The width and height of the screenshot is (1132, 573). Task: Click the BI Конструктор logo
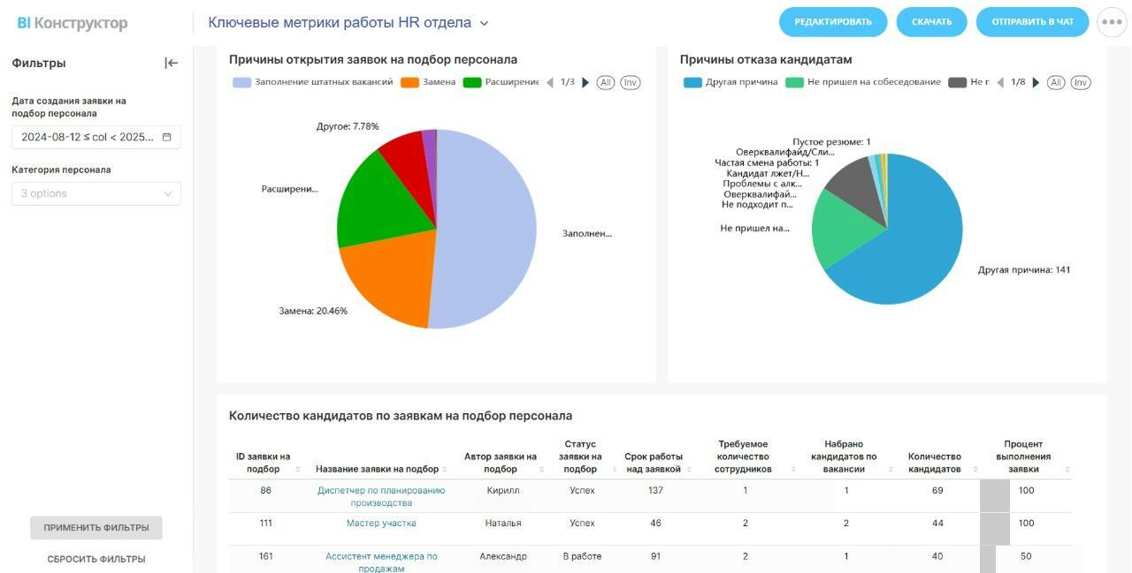(73, 23)
